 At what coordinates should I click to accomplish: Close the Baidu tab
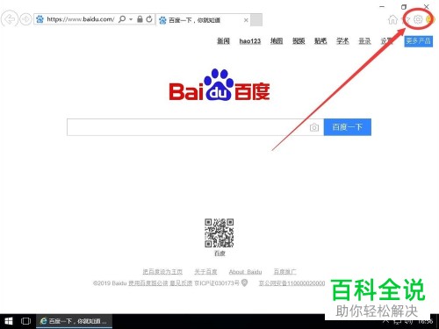pyautogui.click(x=246, y=20)
